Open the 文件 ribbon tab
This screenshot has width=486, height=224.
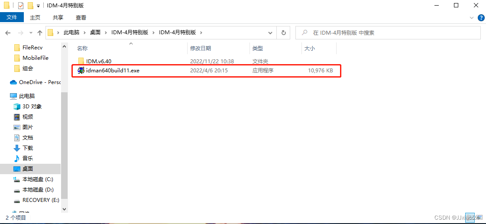point(11,17)
